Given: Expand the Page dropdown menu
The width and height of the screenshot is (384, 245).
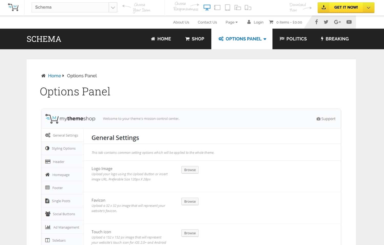Looking at the screenshot, I should (231, 22).
